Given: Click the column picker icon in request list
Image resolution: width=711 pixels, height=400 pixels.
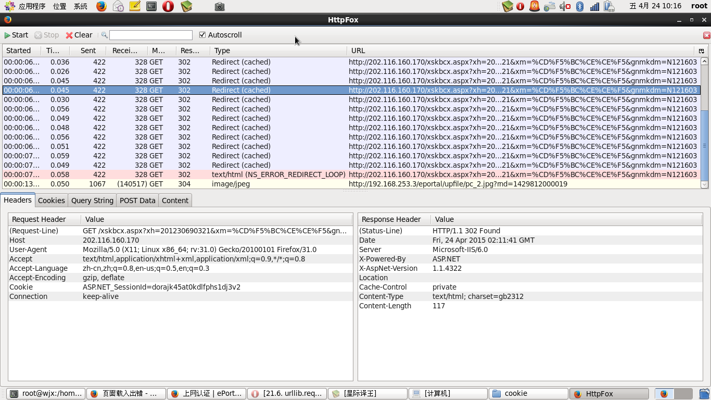Looking at the screenshot, I should (702, 51).
